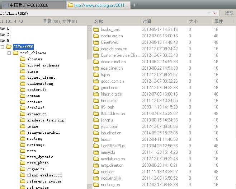Click the organize folder icon

point(23,169)
